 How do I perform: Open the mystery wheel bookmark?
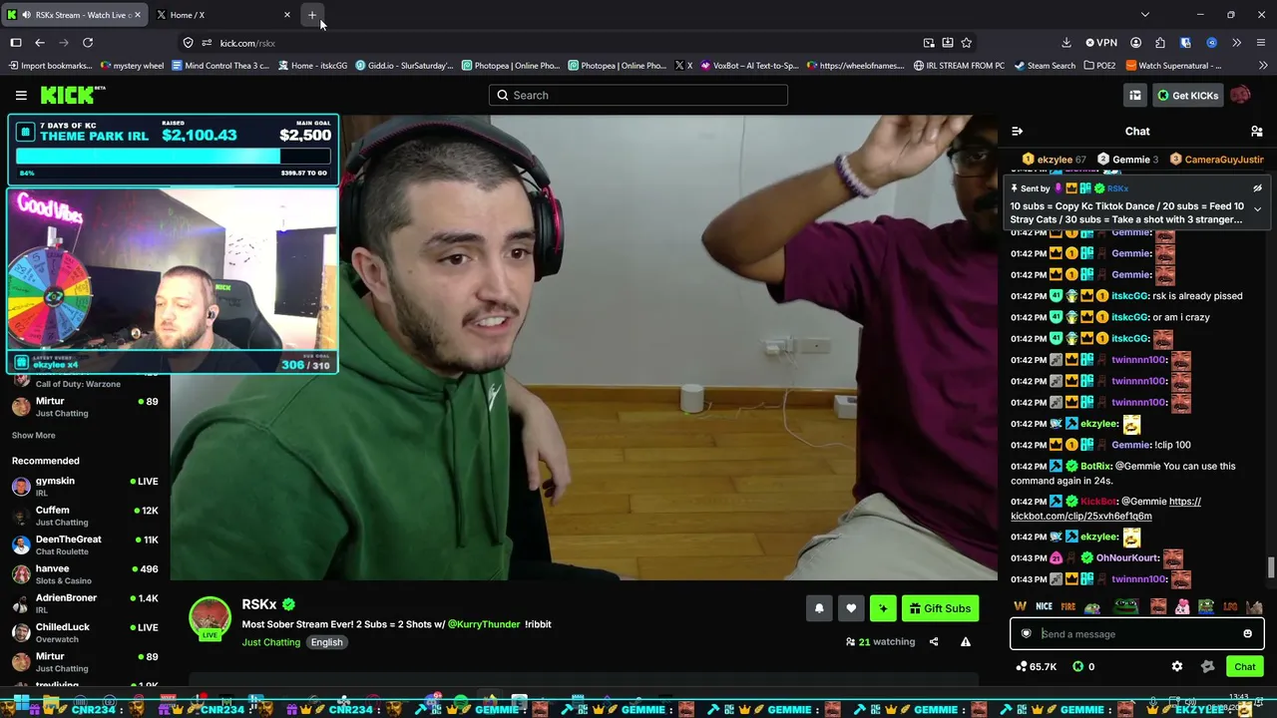point(133,66)
